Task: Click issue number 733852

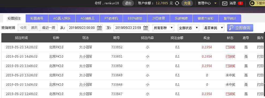Action: pos(117,47)
